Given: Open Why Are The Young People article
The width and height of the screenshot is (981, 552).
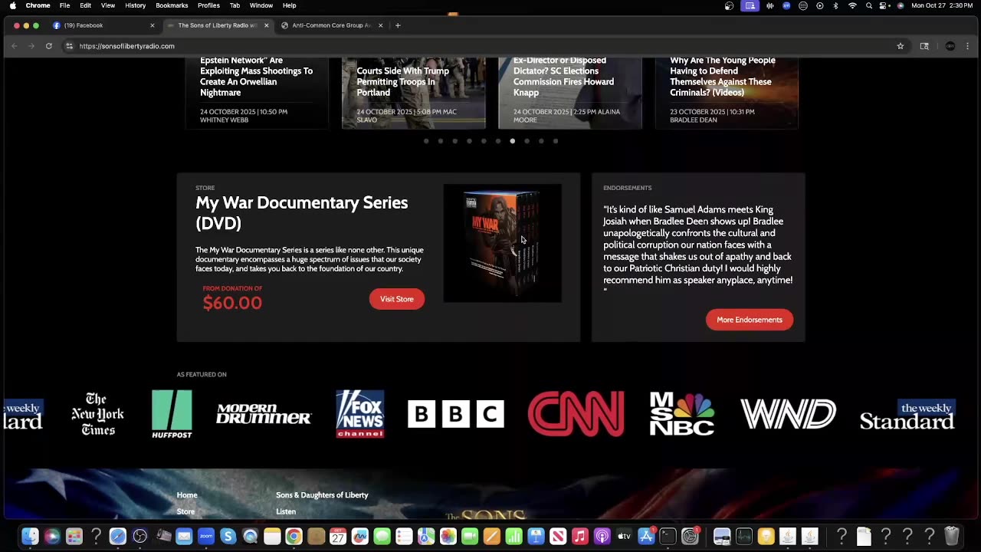Looking at the screenshot, I should click(723, 76).
